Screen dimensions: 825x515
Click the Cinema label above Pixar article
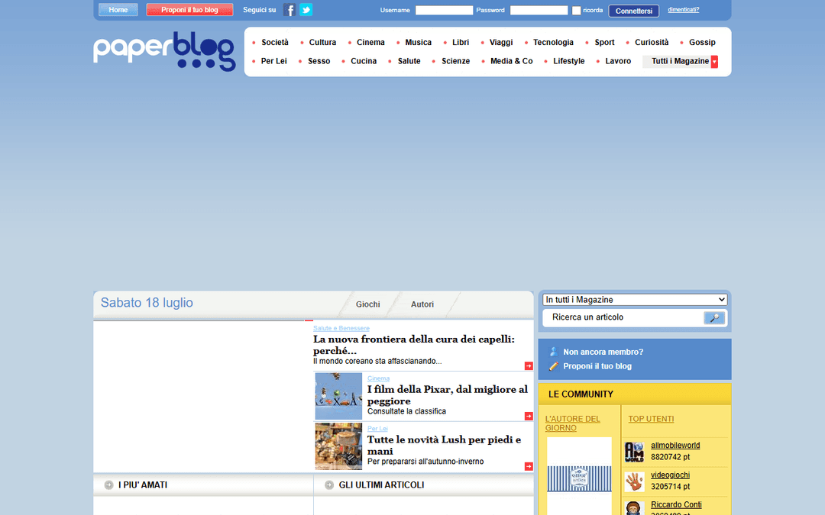pyautogui.click(x=378, y=378)
